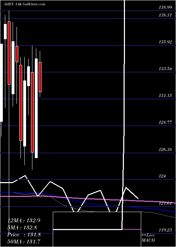Viewport: 176px width, 247px height.
Task: Click the 12MA : 132.9 readout
Action: click(24, 221)
